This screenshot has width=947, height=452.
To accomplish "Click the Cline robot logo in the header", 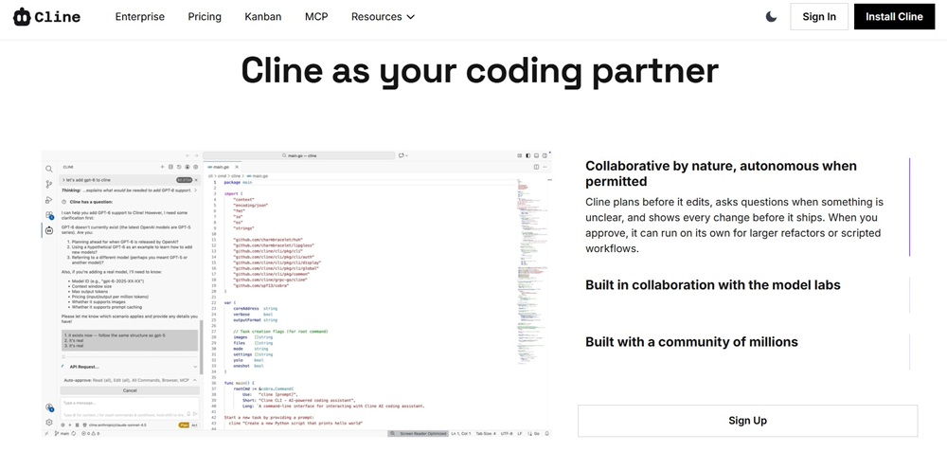I will tap(23, 17).
